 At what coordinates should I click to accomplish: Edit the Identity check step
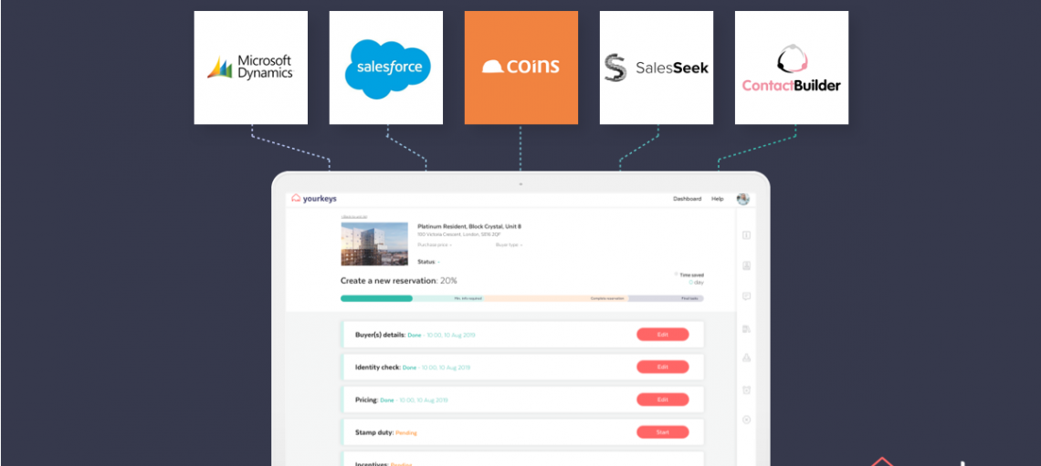663,367
